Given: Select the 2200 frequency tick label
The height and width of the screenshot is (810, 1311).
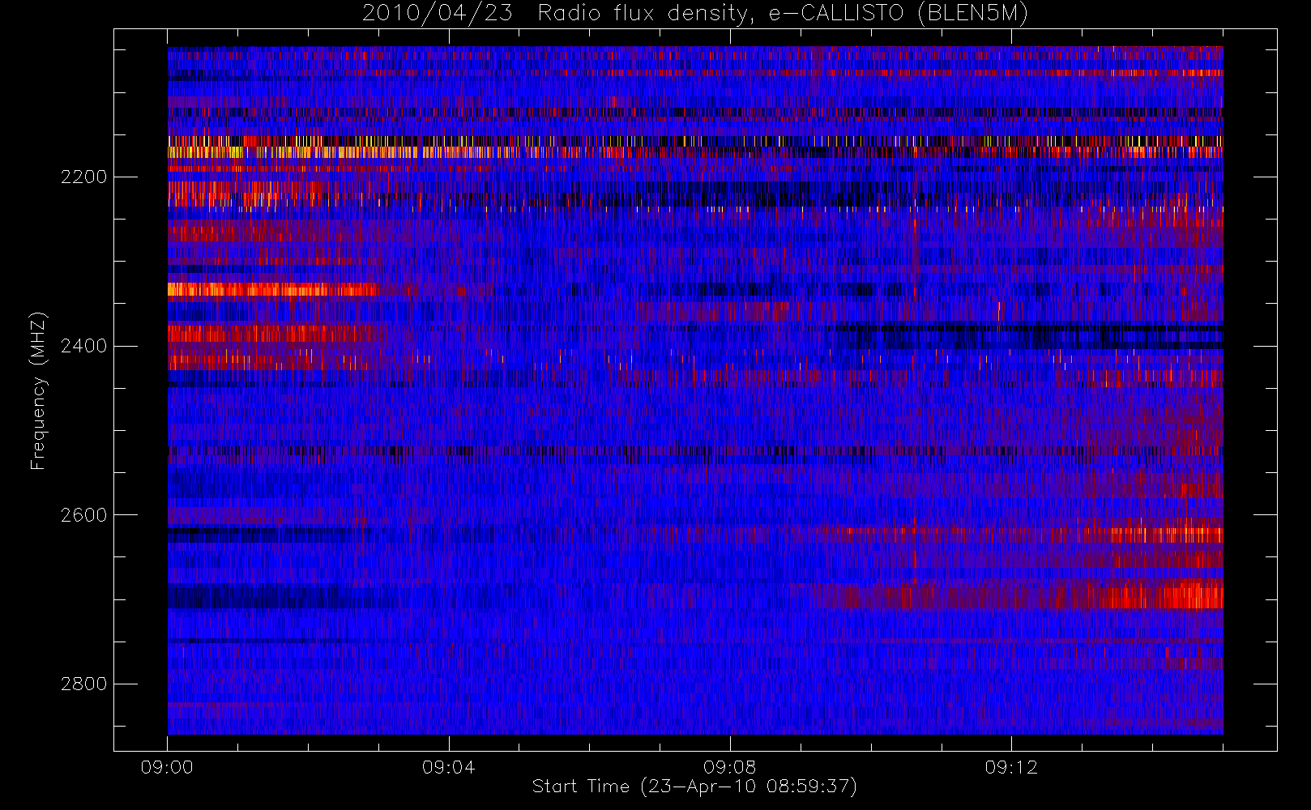Looking at the screenshot, I should (83, 177).
